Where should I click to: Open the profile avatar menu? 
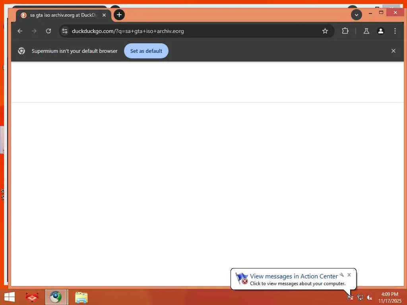(380, 31)
